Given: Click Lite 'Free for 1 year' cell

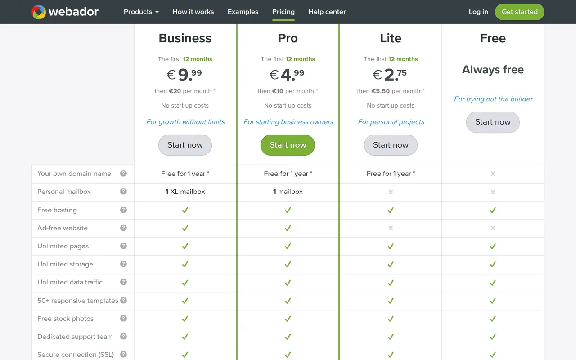Looking at the screenshot, I should point(391,174).
